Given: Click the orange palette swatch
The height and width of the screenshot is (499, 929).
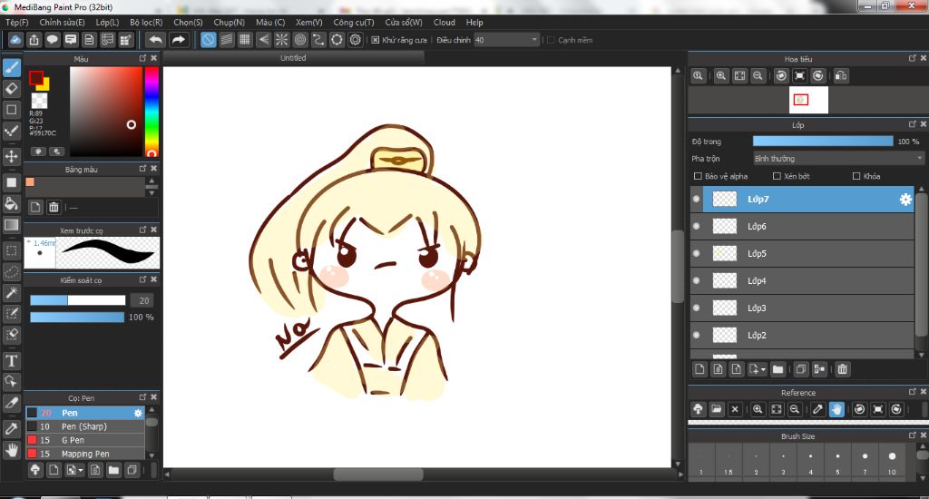Looking at the screenshot, I should pos(30,182).
